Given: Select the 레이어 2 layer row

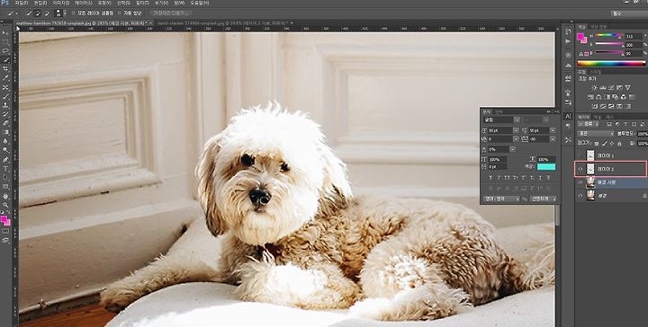Looking at the screenshot, I should tap(611, 169).
